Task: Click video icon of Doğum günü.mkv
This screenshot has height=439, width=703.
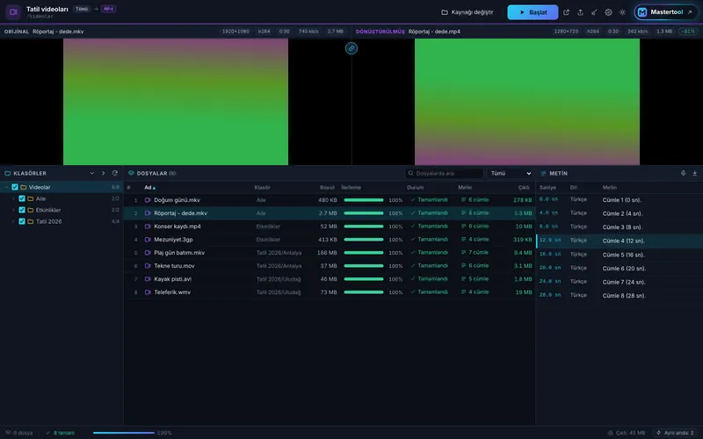Action: [148, 200]
